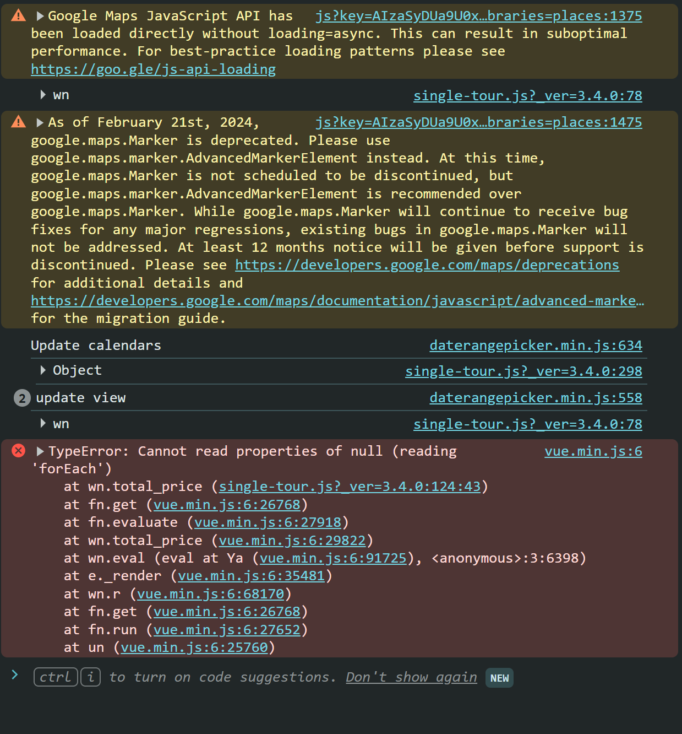Expand the TypeError stack trace message

[40, 451]
